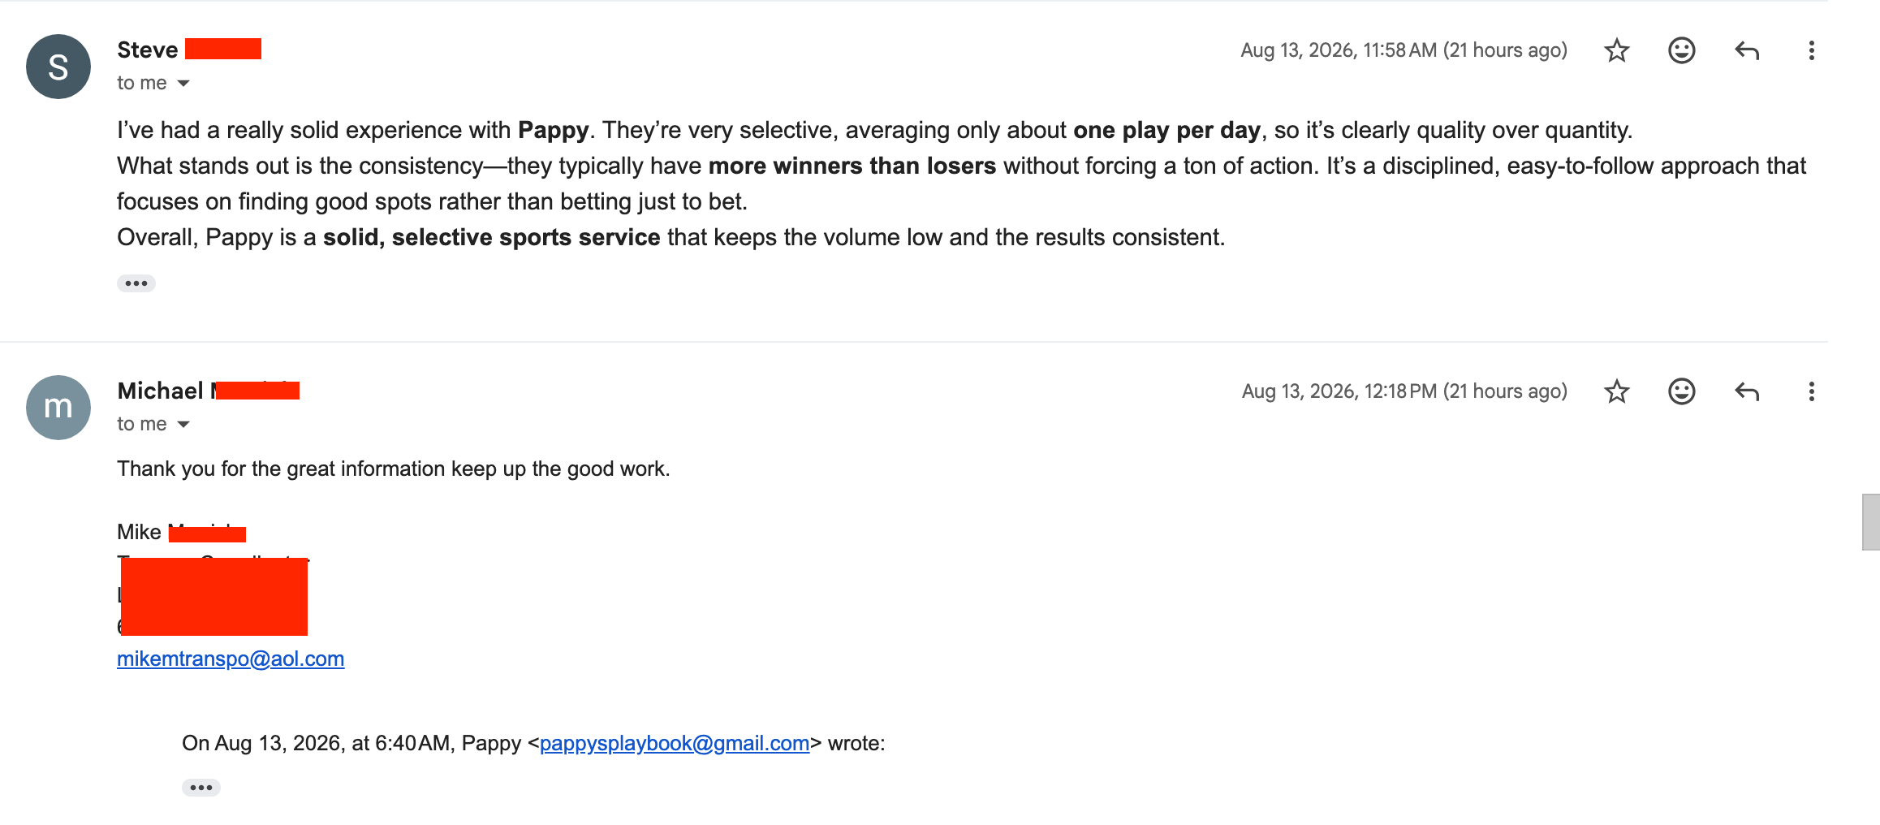Add emoji reaction to Steve's email
This screenshot has height=825, width=1880.
tap(1681, 50)
